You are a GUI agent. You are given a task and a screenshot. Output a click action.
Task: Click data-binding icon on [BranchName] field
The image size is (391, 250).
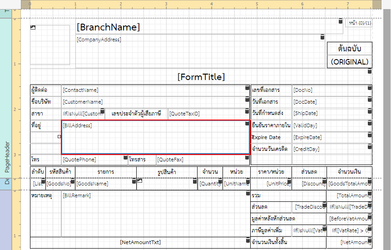click(341, 21)
